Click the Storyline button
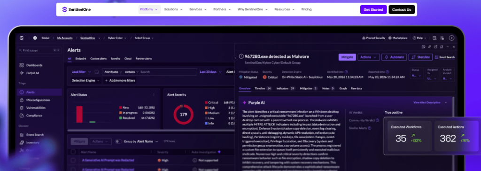481x171 pixels. [420, 57]
